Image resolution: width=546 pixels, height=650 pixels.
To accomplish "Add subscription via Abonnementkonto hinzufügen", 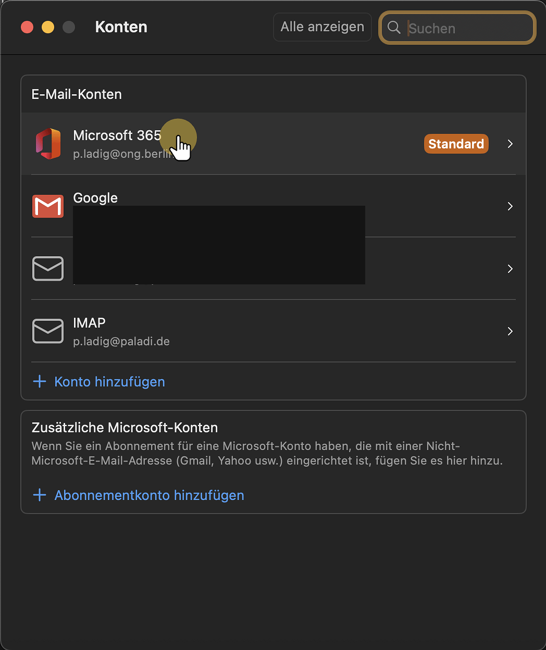I will coord(149,495).
